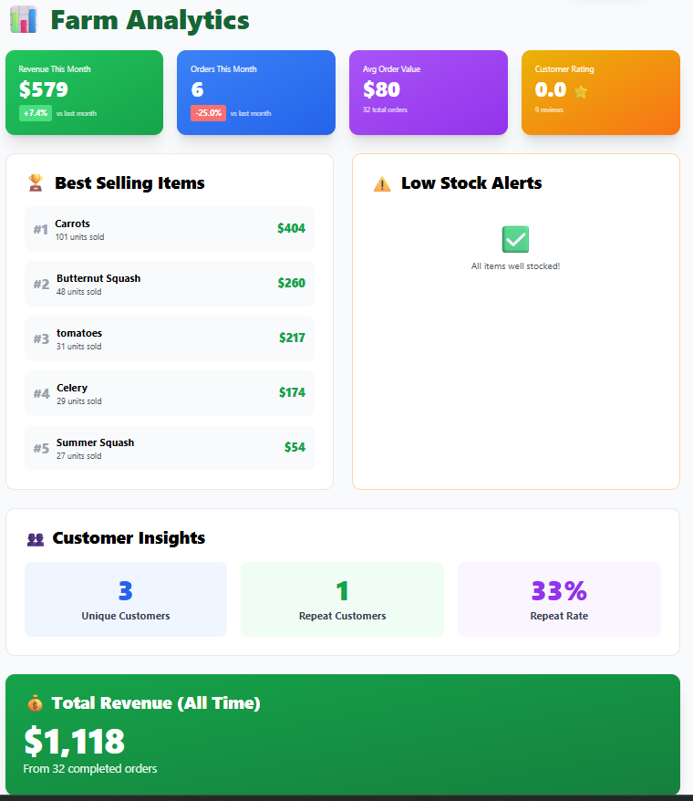Click the 29 units sold label

[79, 401]
